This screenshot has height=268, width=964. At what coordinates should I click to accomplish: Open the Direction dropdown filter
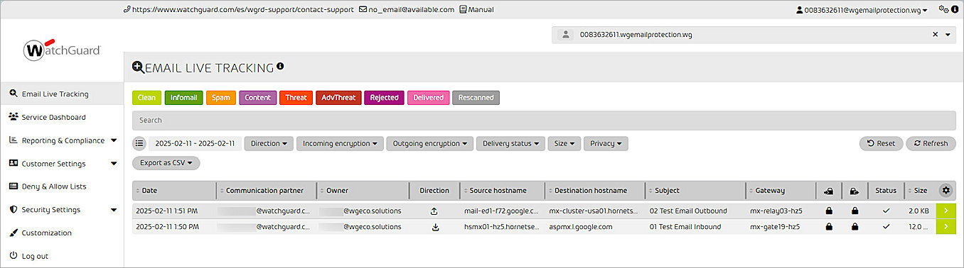coord(269,143)
